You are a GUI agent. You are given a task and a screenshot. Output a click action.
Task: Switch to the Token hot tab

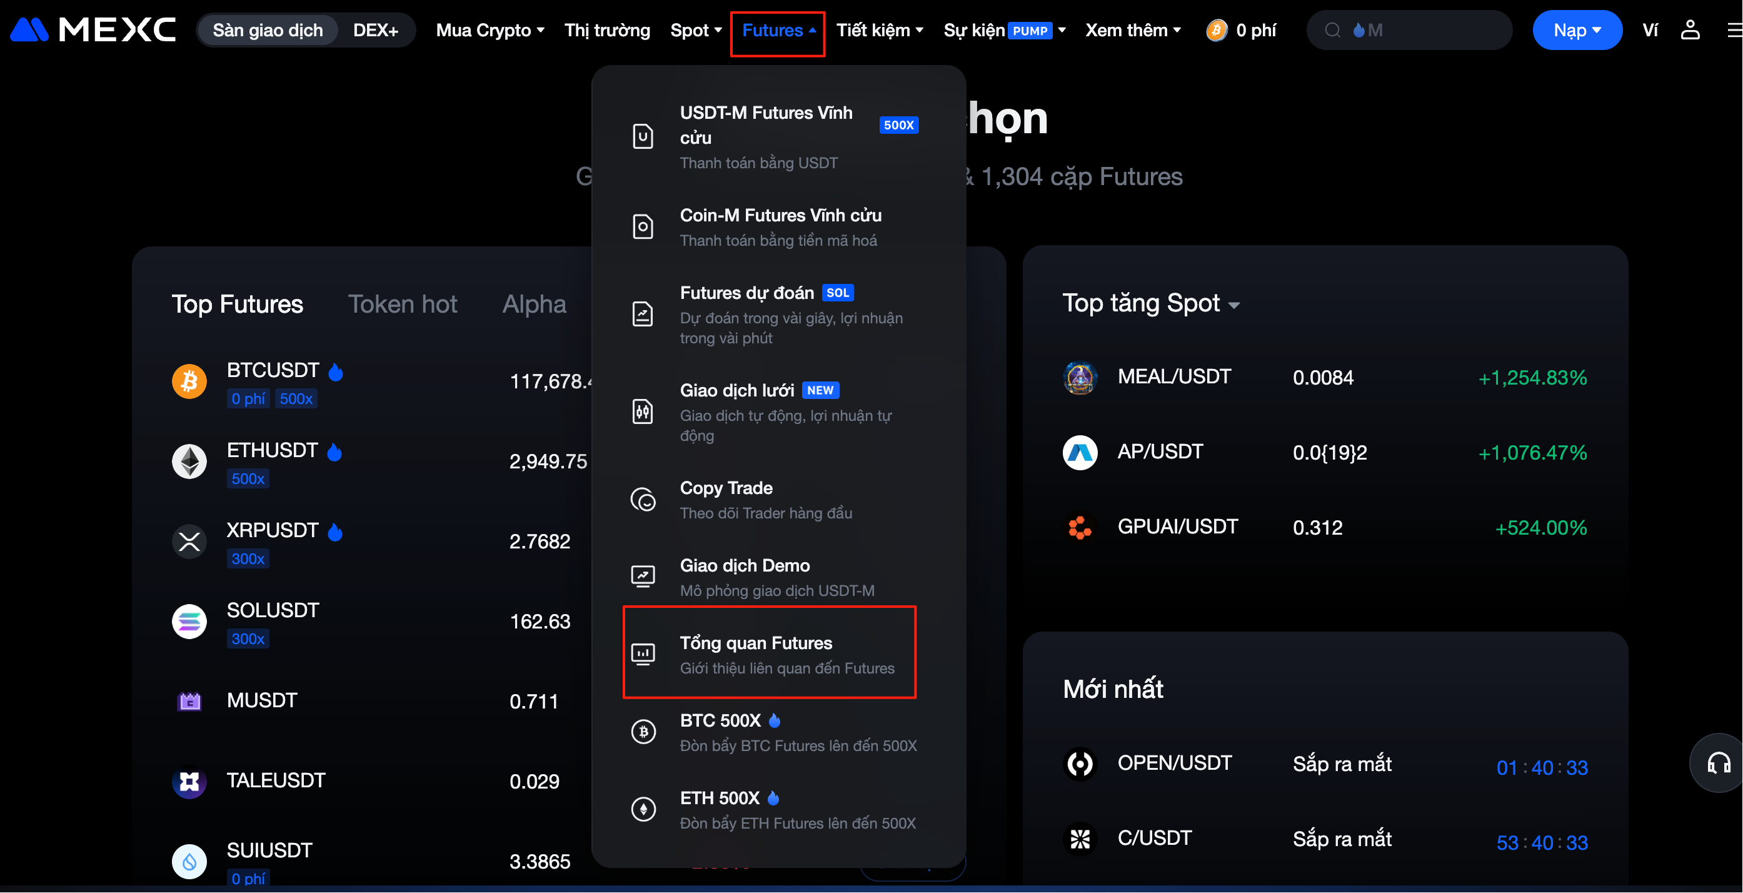(403, 304)
